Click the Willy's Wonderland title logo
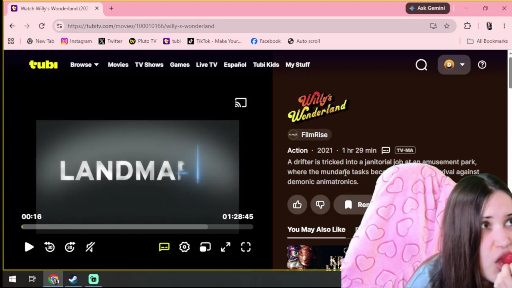Viewport: 512px width, 288px height. pos(318,107)
